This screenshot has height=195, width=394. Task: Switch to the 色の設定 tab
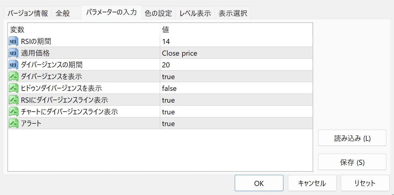(x=158, y=13)
